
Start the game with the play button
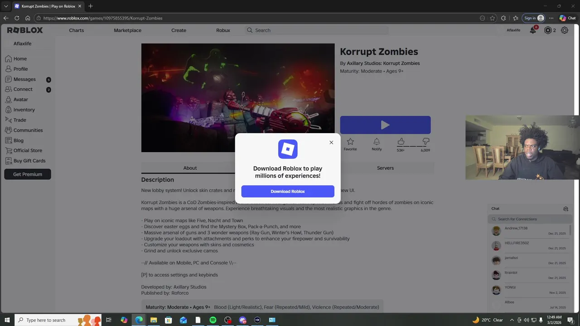point(385,125)
